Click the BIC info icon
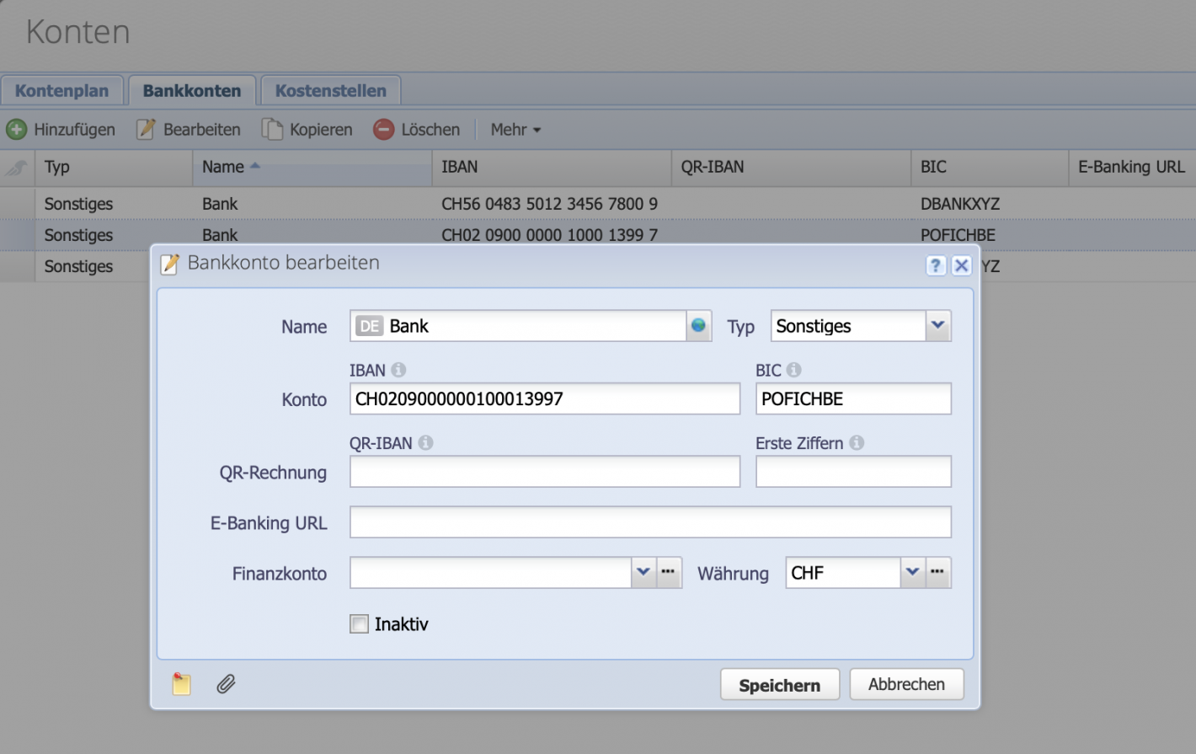 [x=795, y=369]
